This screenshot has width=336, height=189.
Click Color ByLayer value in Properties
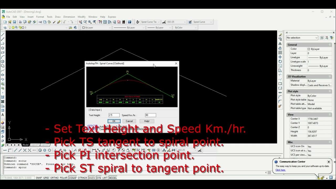point(319,49)
